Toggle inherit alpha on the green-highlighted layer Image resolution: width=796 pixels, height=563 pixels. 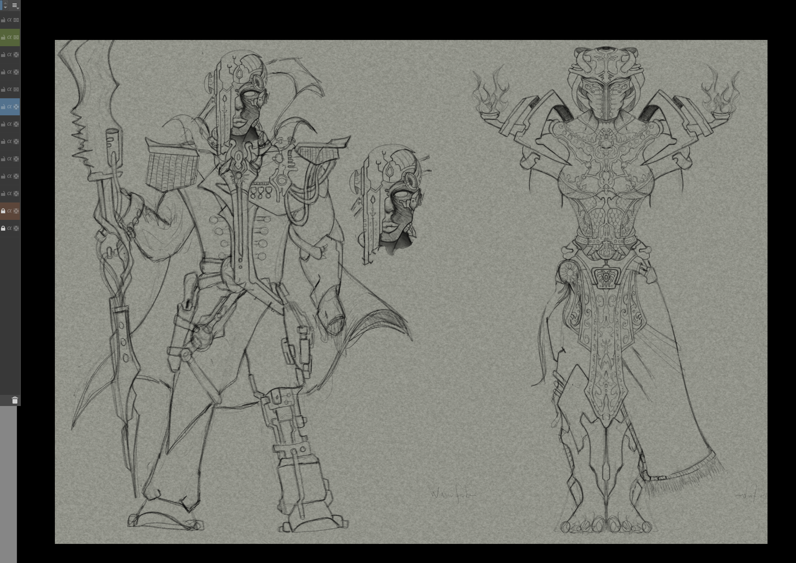9,37
